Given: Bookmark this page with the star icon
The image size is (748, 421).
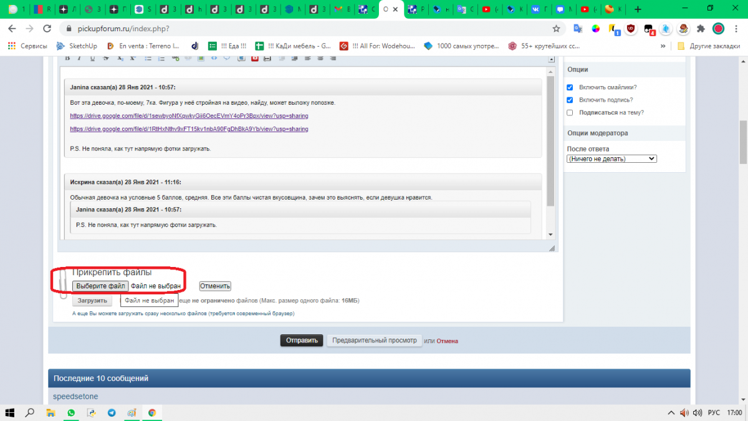Looking at the screenshot, I should 556,29.
